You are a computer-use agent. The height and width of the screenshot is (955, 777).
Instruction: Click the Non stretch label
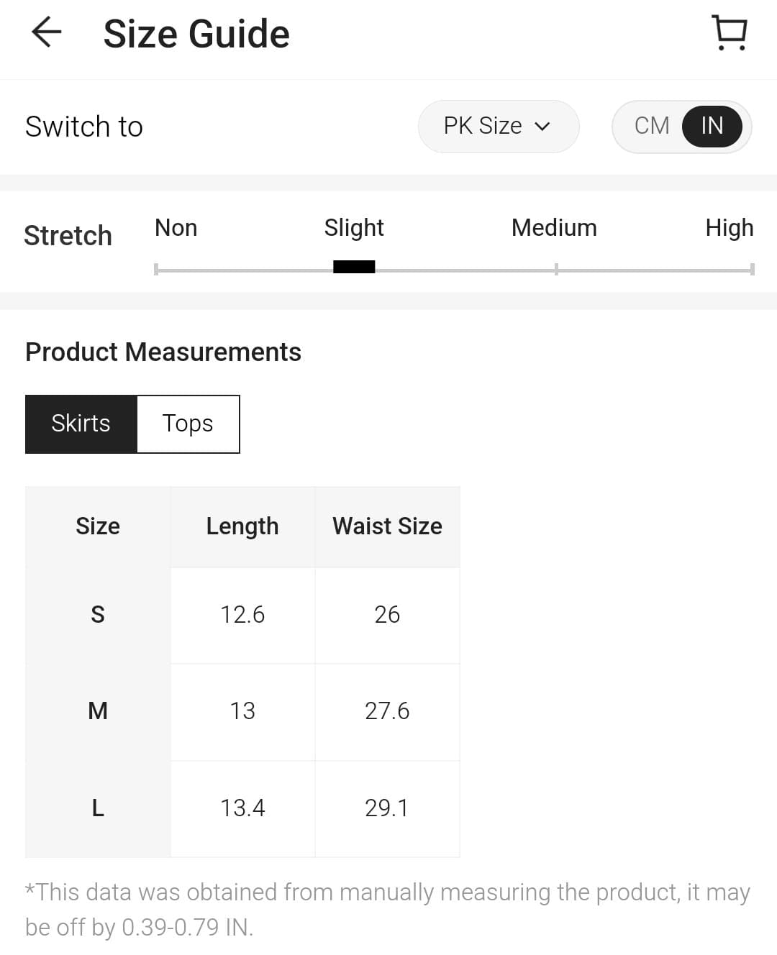[176, 228]
